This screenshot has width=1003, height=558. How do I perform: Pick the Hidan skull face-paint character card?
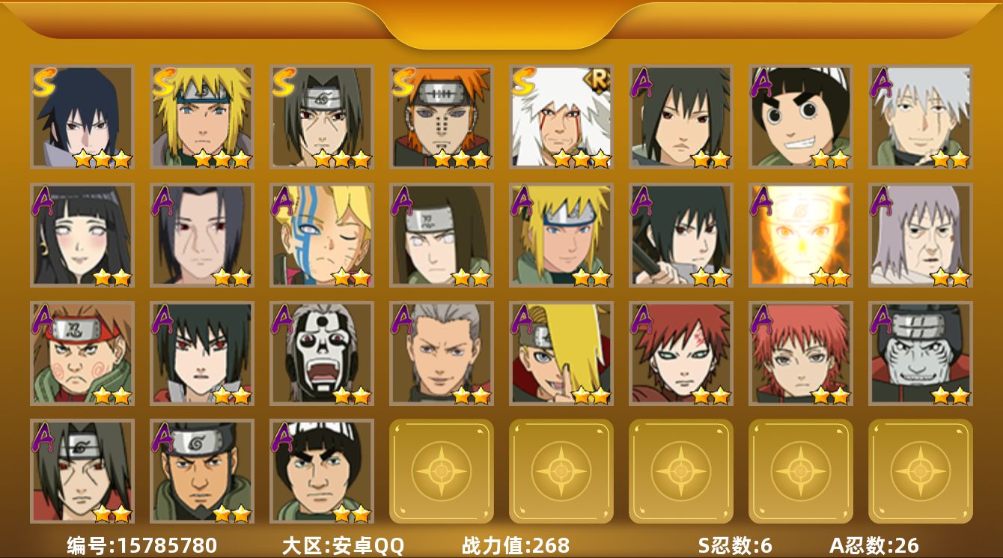pos(322,354)
